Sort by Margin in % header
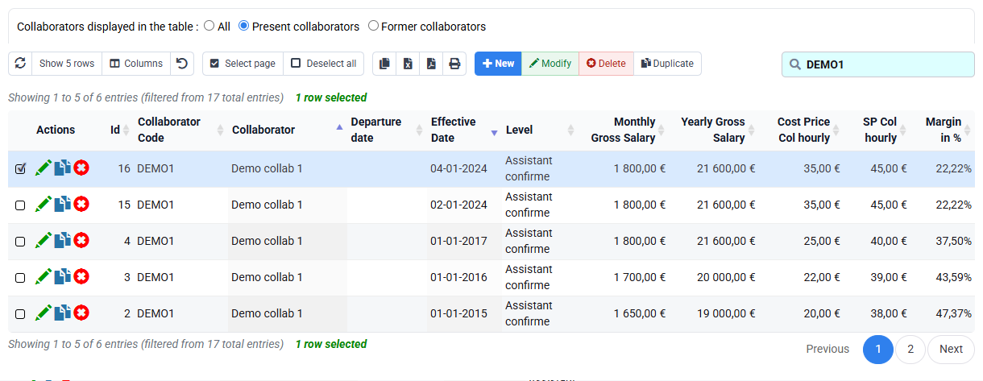 coord(944,130)
